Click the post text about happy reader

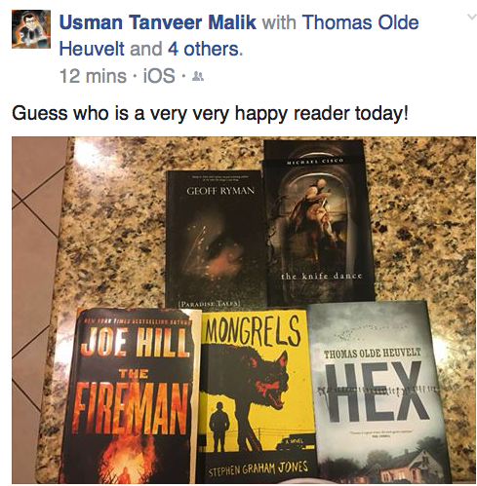(210, 114)
